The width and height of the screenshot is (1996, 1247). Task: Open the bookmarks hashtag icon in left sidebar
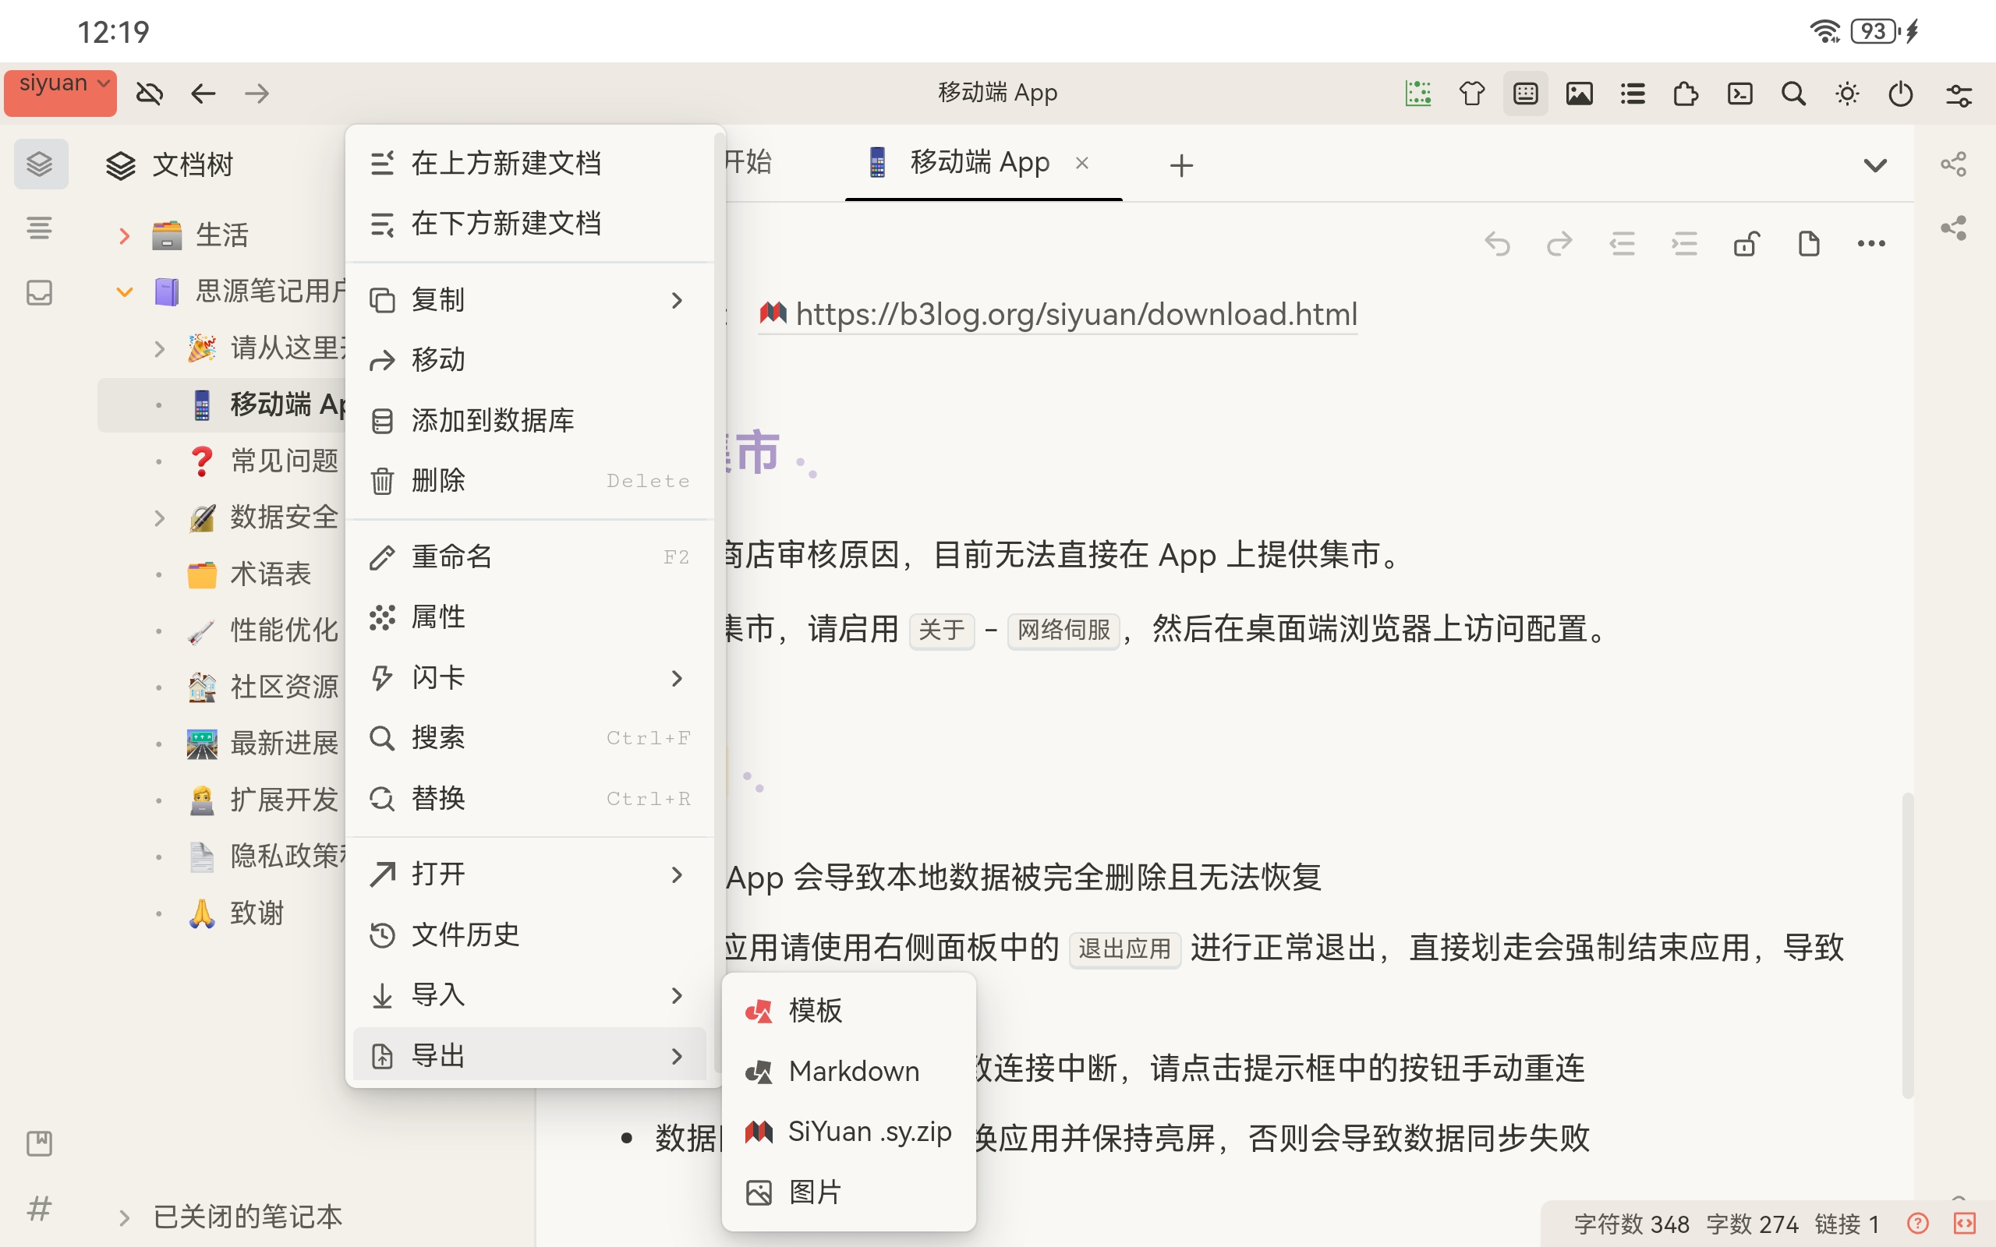(x=39, y=1209)
